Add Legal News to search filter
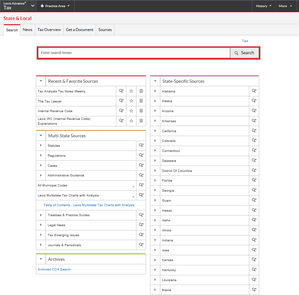Image resolution: width=299 pixels, height=295 pixels. point(141,225)
